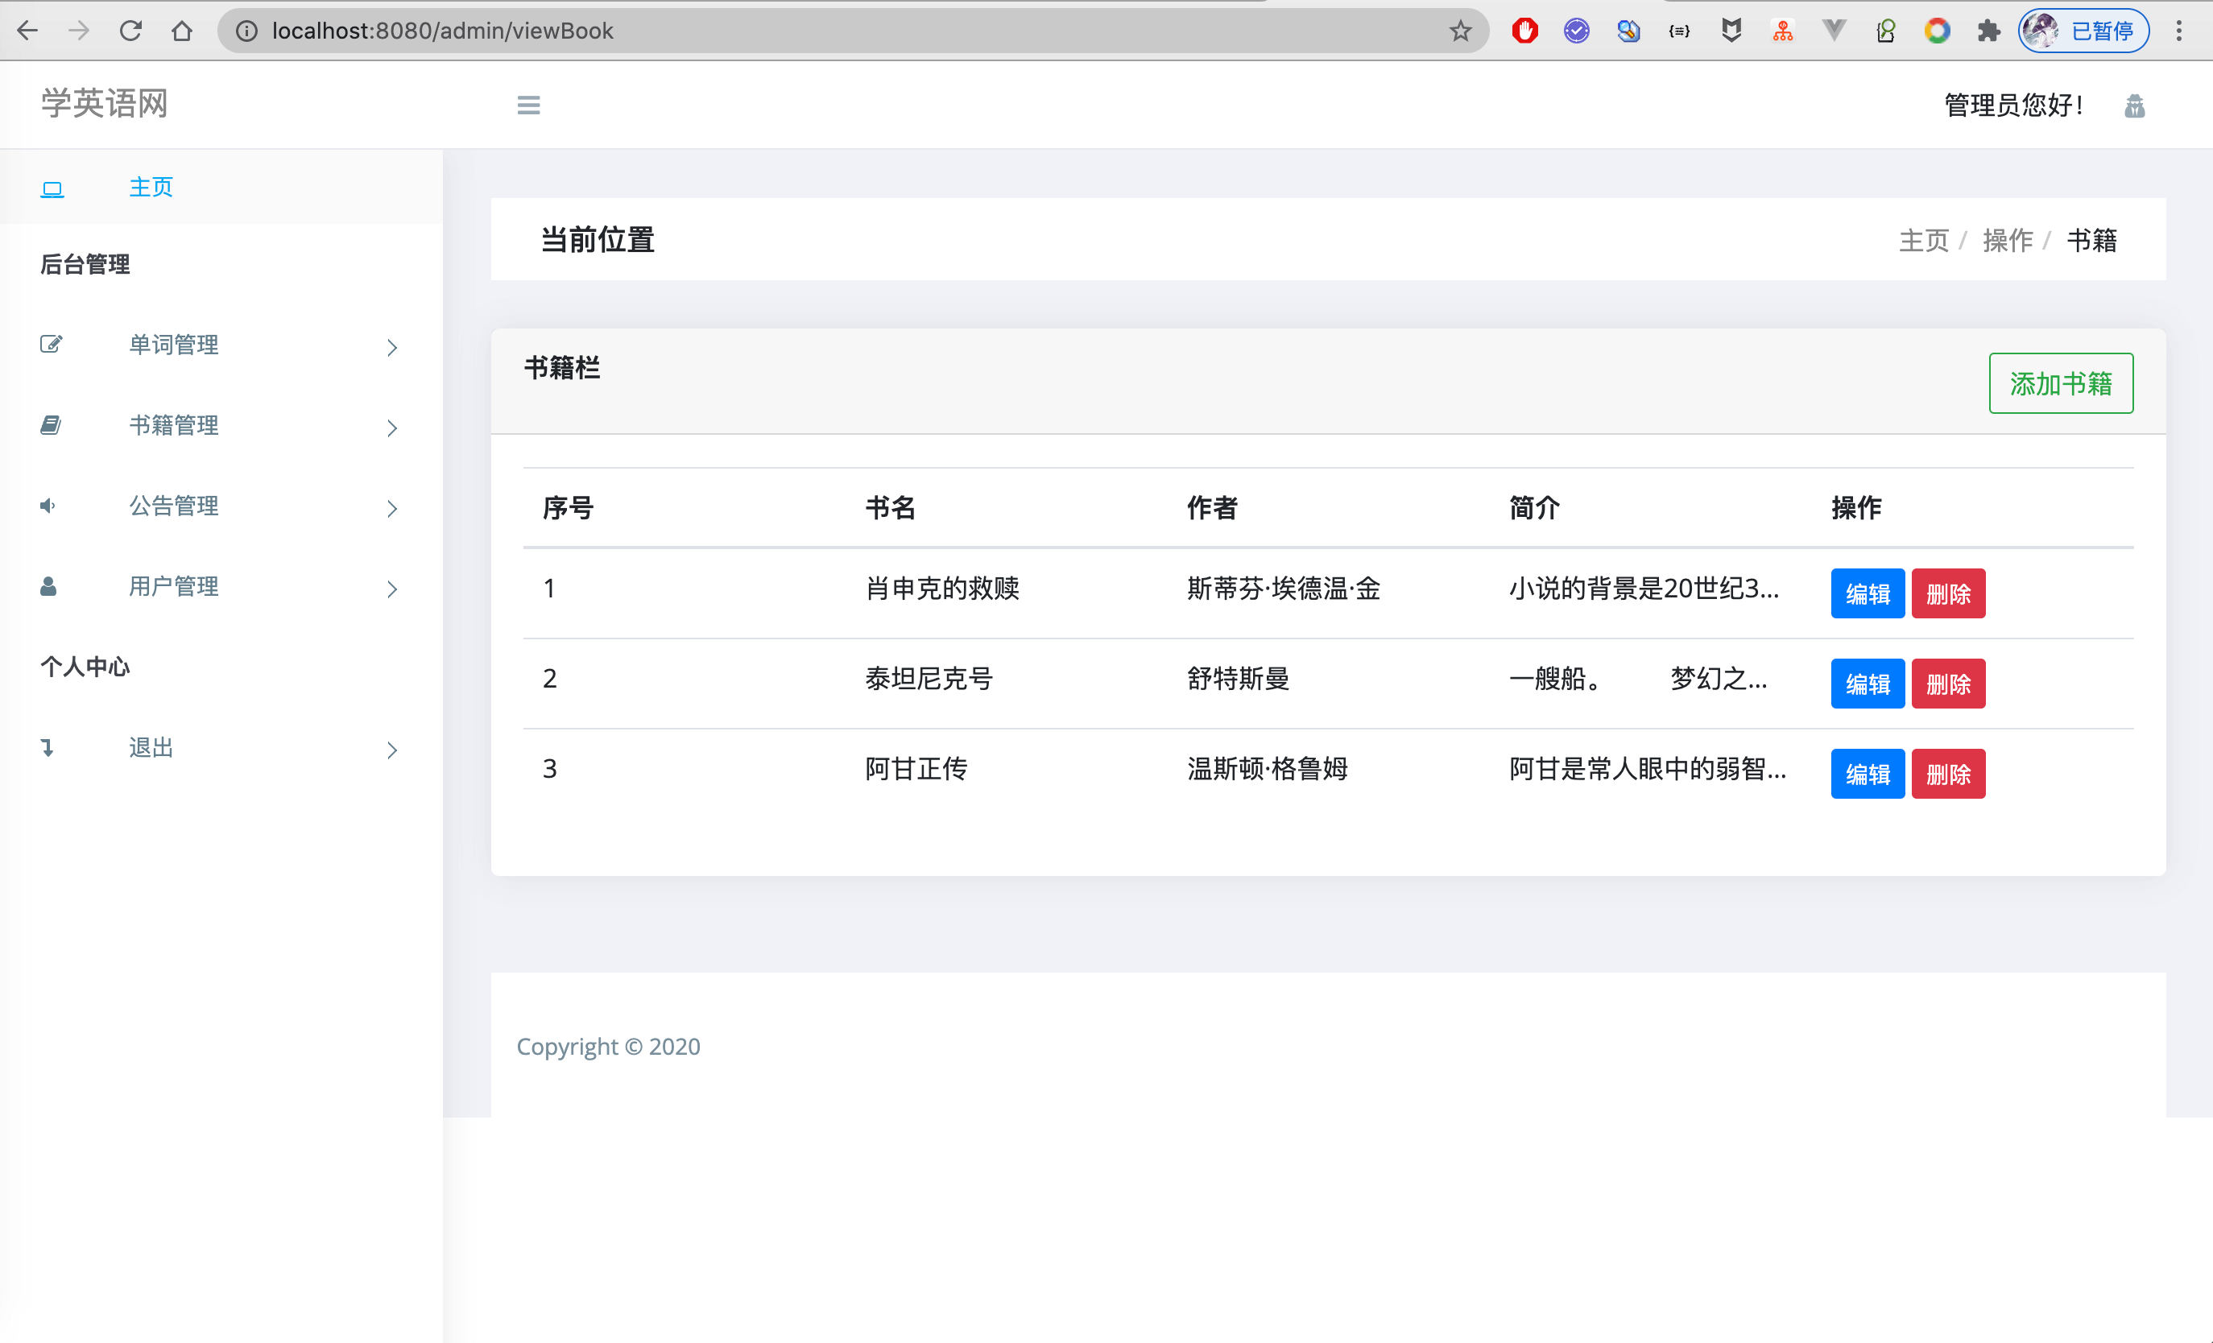
Task: Bookmark page with the star icon
Action: pyautogui.click(x=1460, y=31)
